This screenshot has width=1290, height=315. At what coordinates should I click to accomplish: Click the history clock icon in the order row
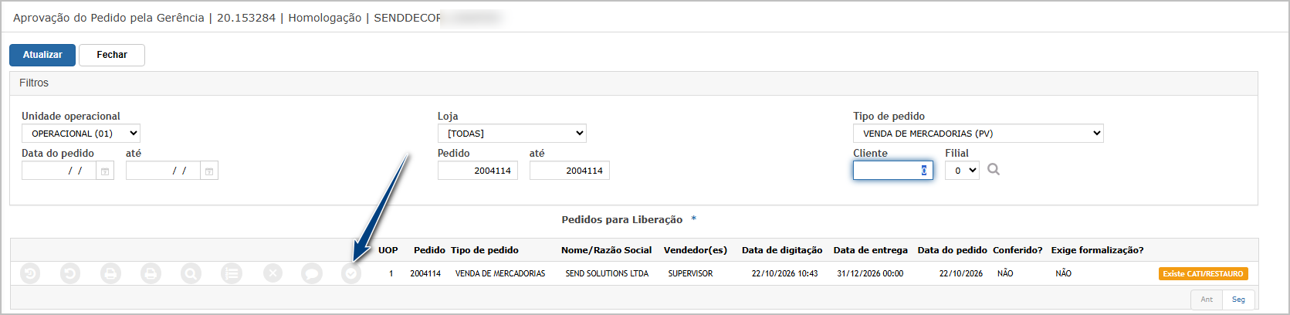30,273
